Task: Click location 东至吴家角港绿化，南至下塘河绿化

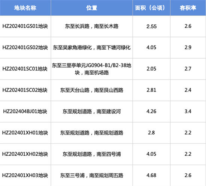Action: point(92,47)
